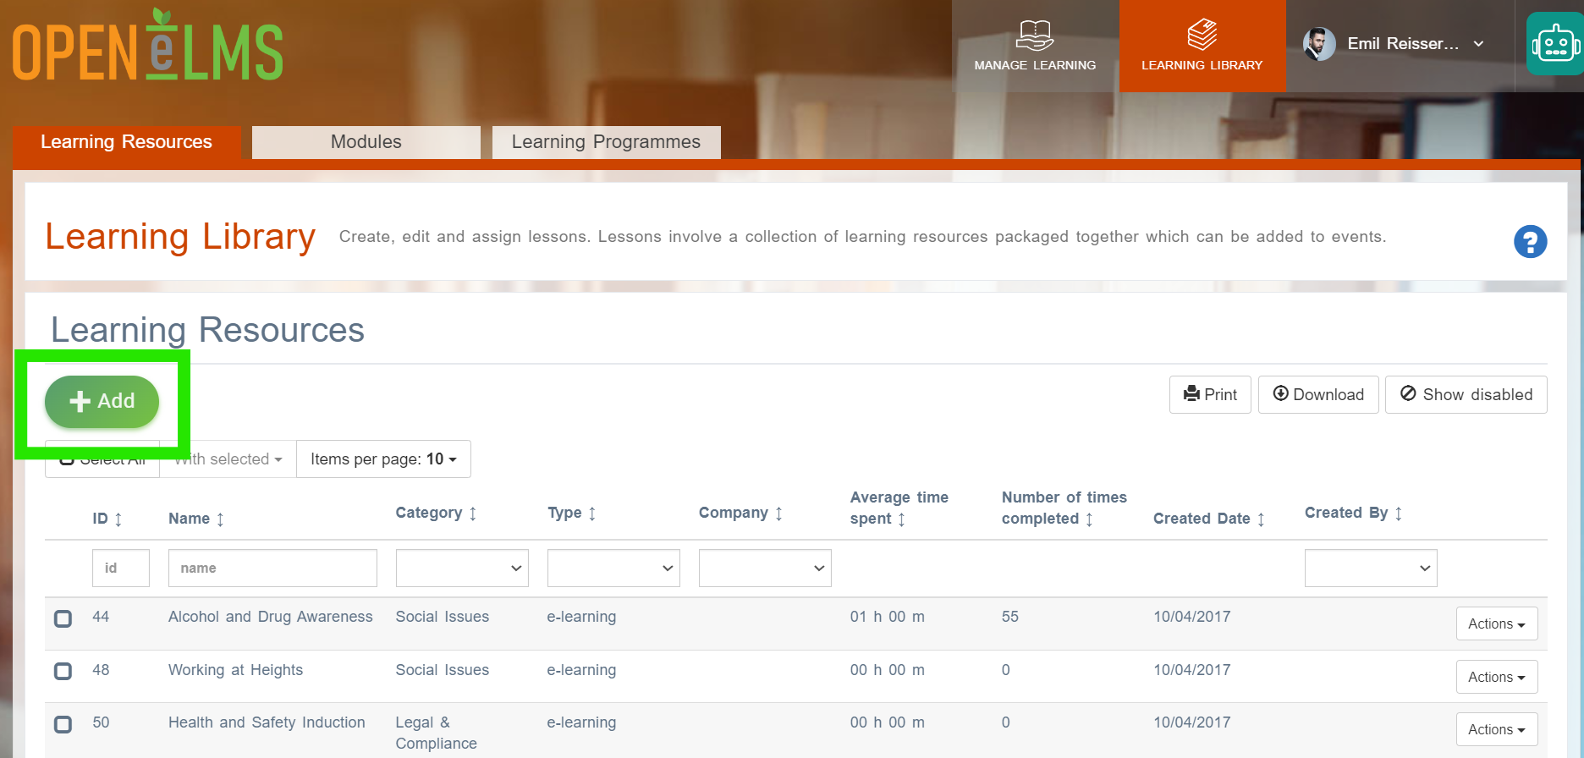The width and height of the screenshot is (1584, 758).
Task: Expand Items per page dropdown
Action: (383, 459)
